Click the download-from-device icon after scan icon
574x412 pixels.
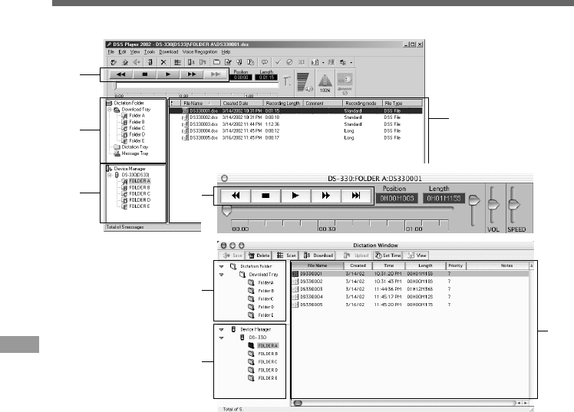click(x=191, y=62)
